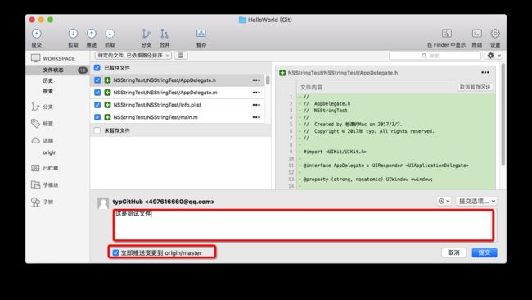The image size is (532, 300).
Task: Select 历史 in the sidebar
Action: 47,80
